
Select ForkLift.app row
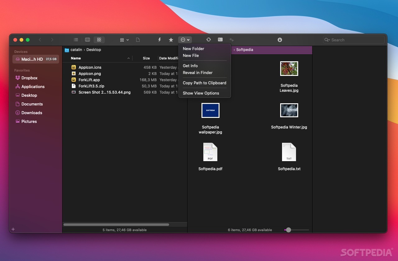point(125,80)
